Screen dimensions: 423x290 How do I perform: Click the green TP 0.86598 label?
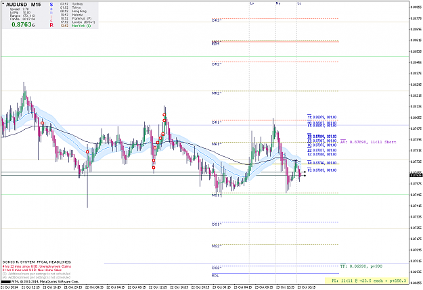coord(361,266)
